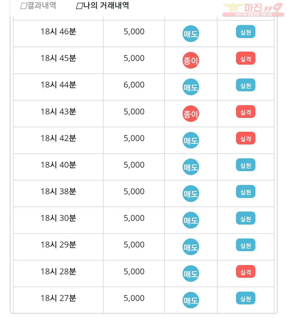The width and height of the screenshot is (287, 318).
Task: Click 실격 badge in 18시 45분 row
Action: point(246,58)
